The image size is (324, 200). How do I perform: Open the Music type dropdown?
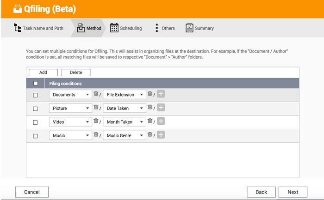70,135
